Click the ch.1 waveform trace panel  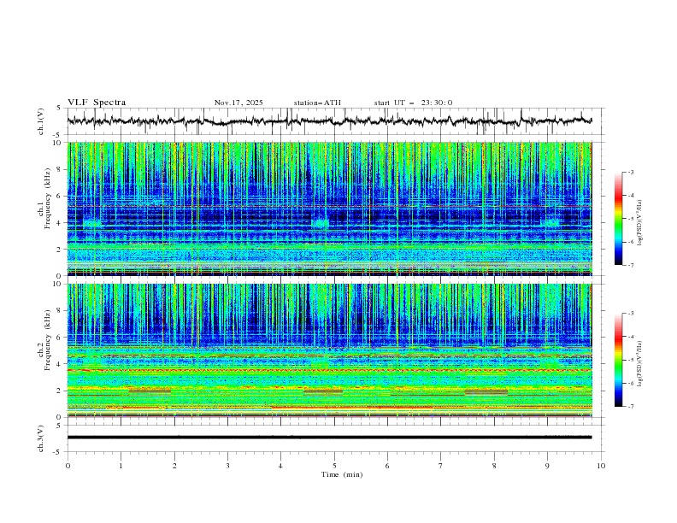tap(335, 121)
